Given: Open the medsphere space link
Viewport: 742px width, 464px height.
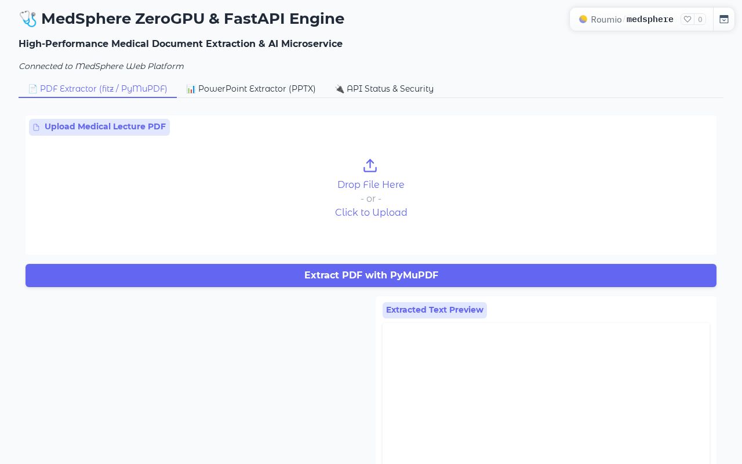Looking at the screenshot, I should (650, 19).
